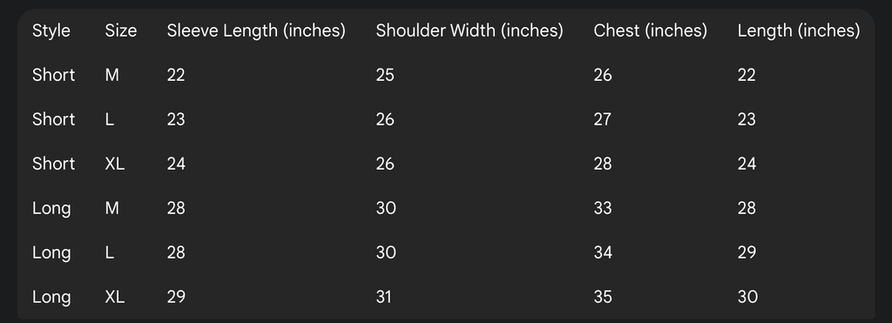The height and width of the screenshot is (323, 892).
Task: Select sleeve length 22 for Short M
Action: point(176,75)
